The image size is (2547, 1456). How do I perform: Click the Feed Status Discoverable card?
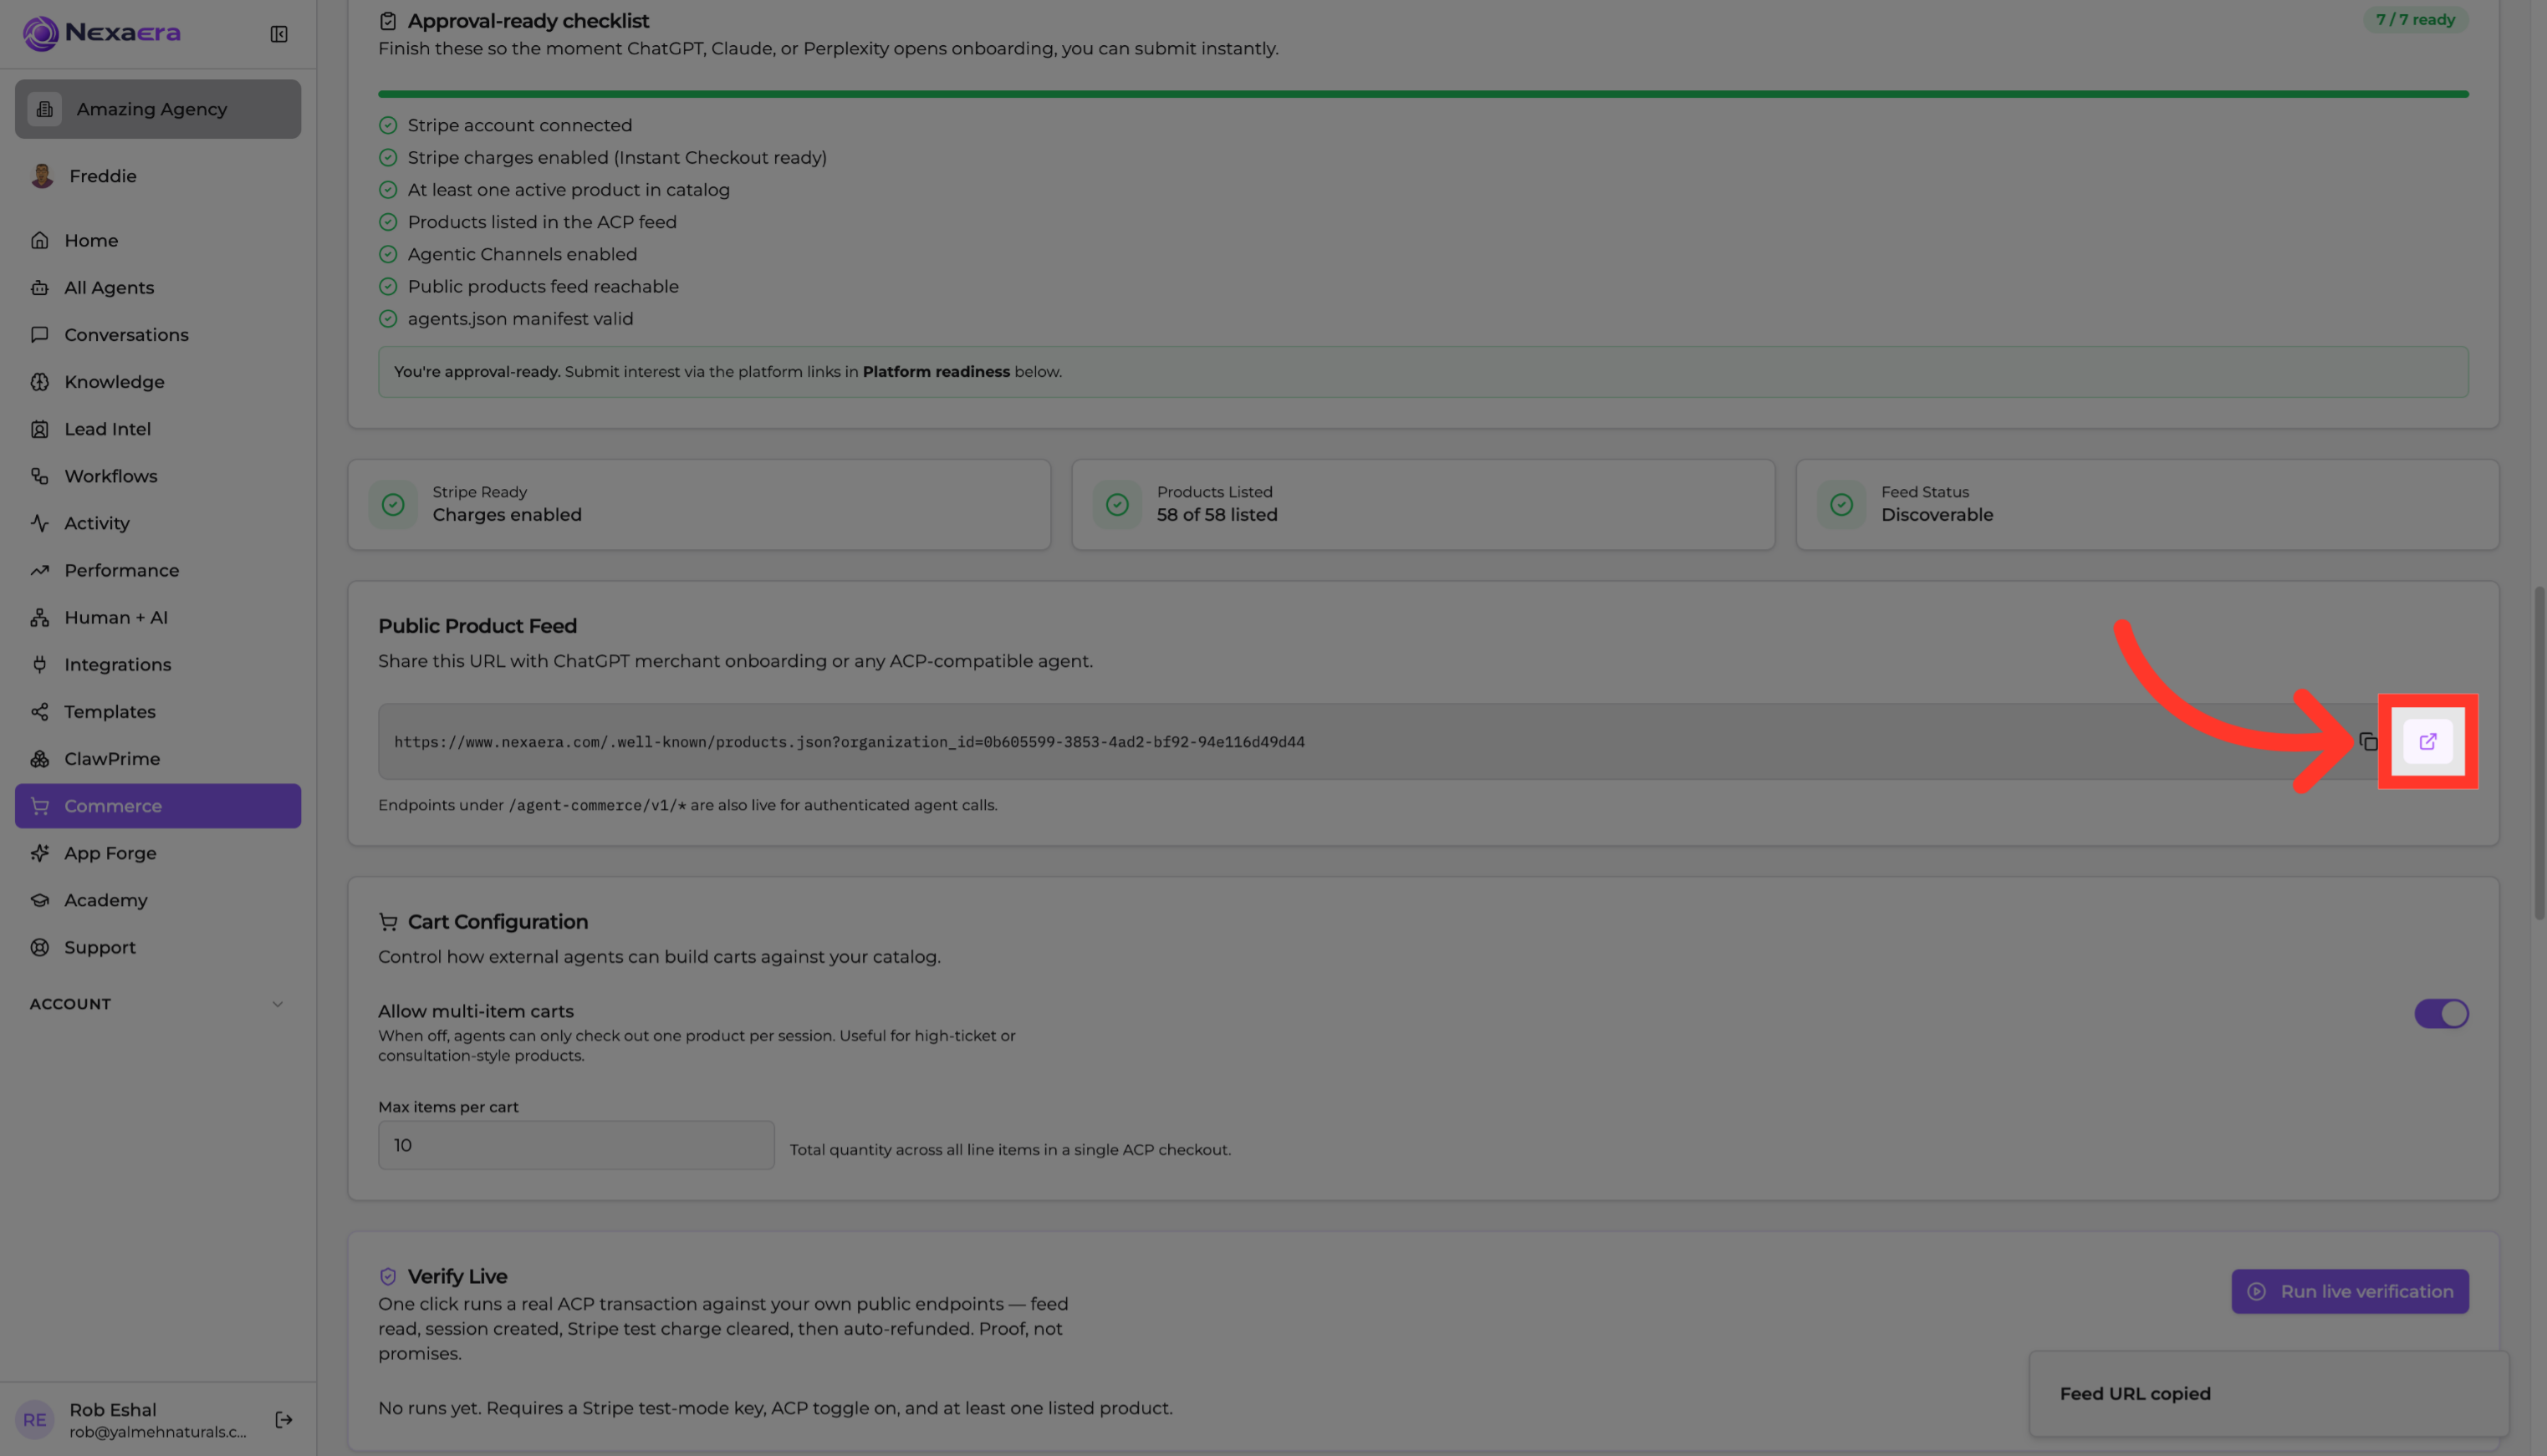point(2148,504)
